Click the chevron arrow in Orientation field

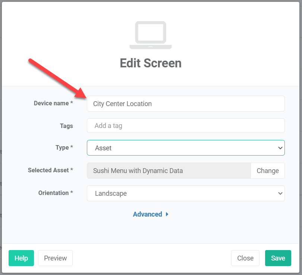280,194
